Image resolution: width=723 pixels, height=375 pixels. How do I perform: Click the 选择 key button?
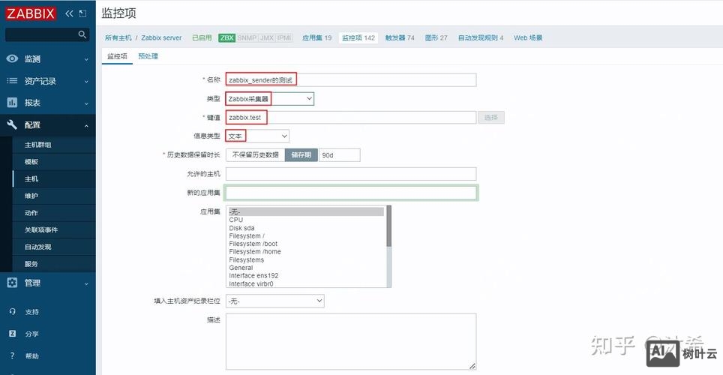pos(491,117)
